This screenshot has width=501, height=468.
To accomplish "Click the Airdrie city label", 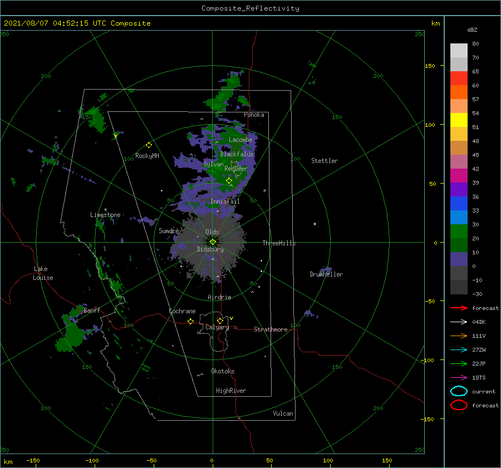I will click(219, 297).
